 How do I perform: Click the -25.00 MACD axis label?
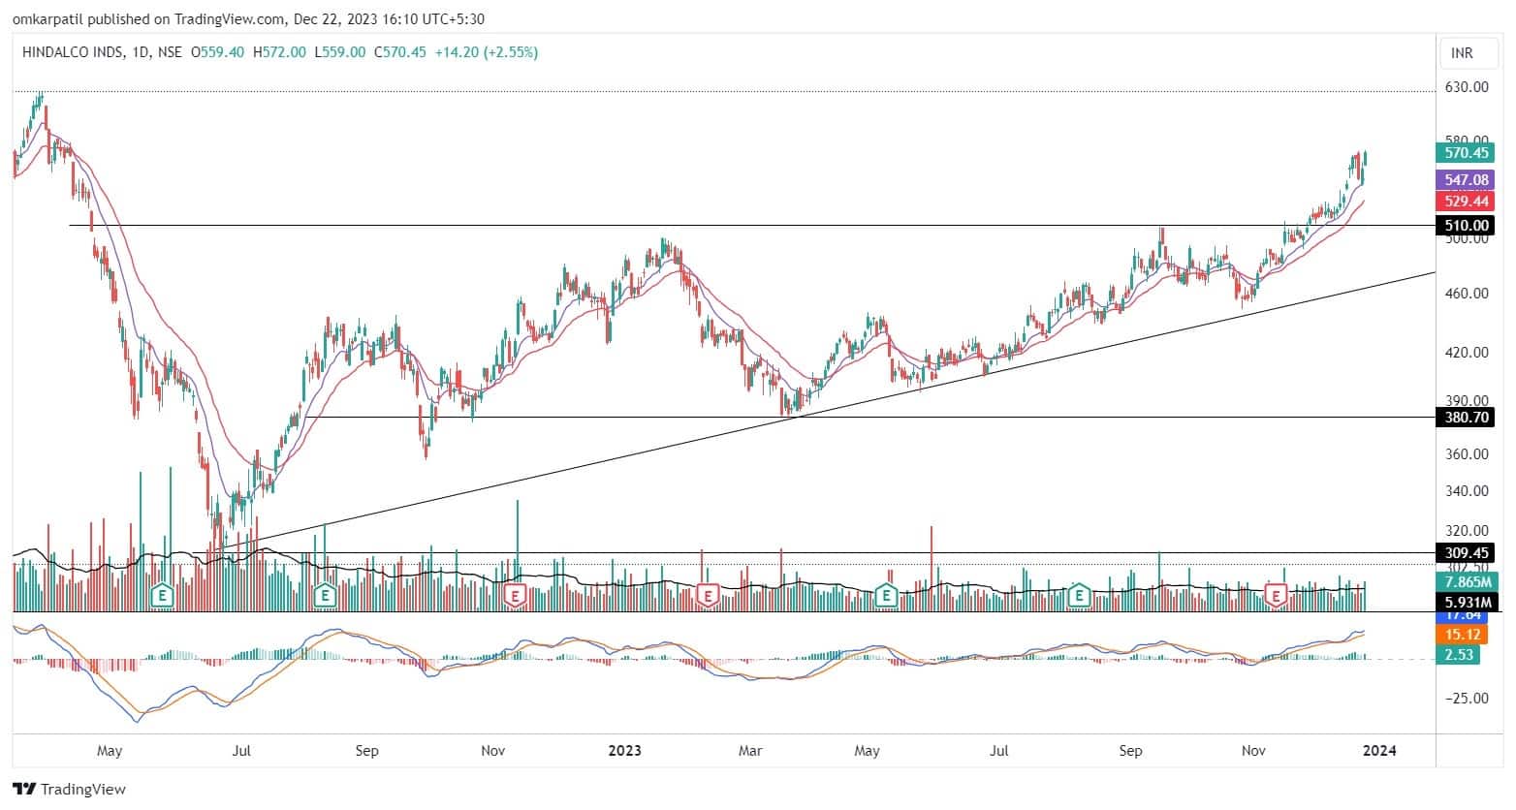[x=1467, y=698]
